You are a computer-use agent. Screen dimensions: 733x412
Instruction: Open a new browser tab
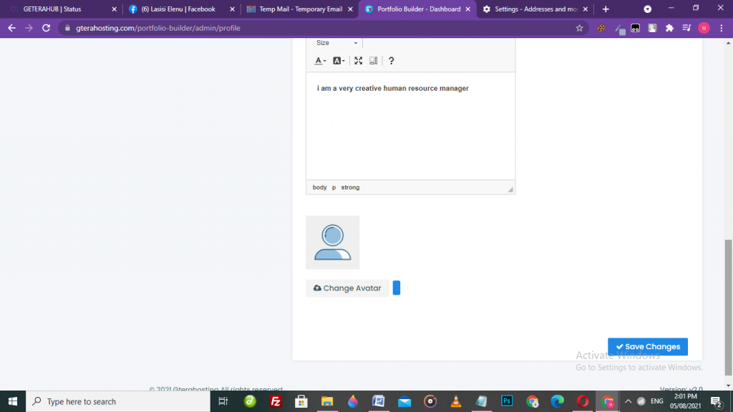coord(606,9)
